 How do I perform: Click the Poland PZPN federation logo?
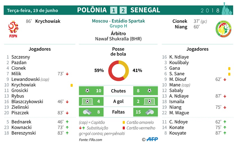click(x=13, y=29)
